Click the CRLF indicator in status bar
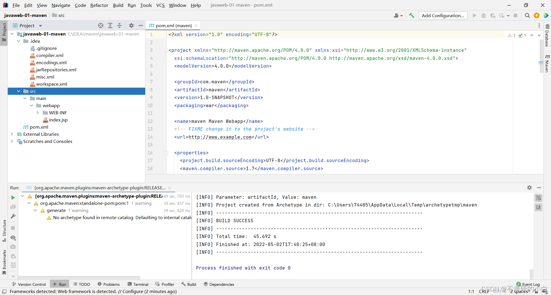Screen dimensions: 551x295 tap(484, 291)
